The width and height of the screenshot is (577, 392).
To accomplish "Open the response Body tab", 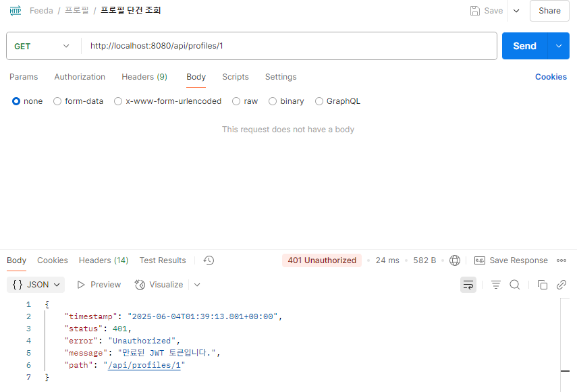I will click(17, 260).
